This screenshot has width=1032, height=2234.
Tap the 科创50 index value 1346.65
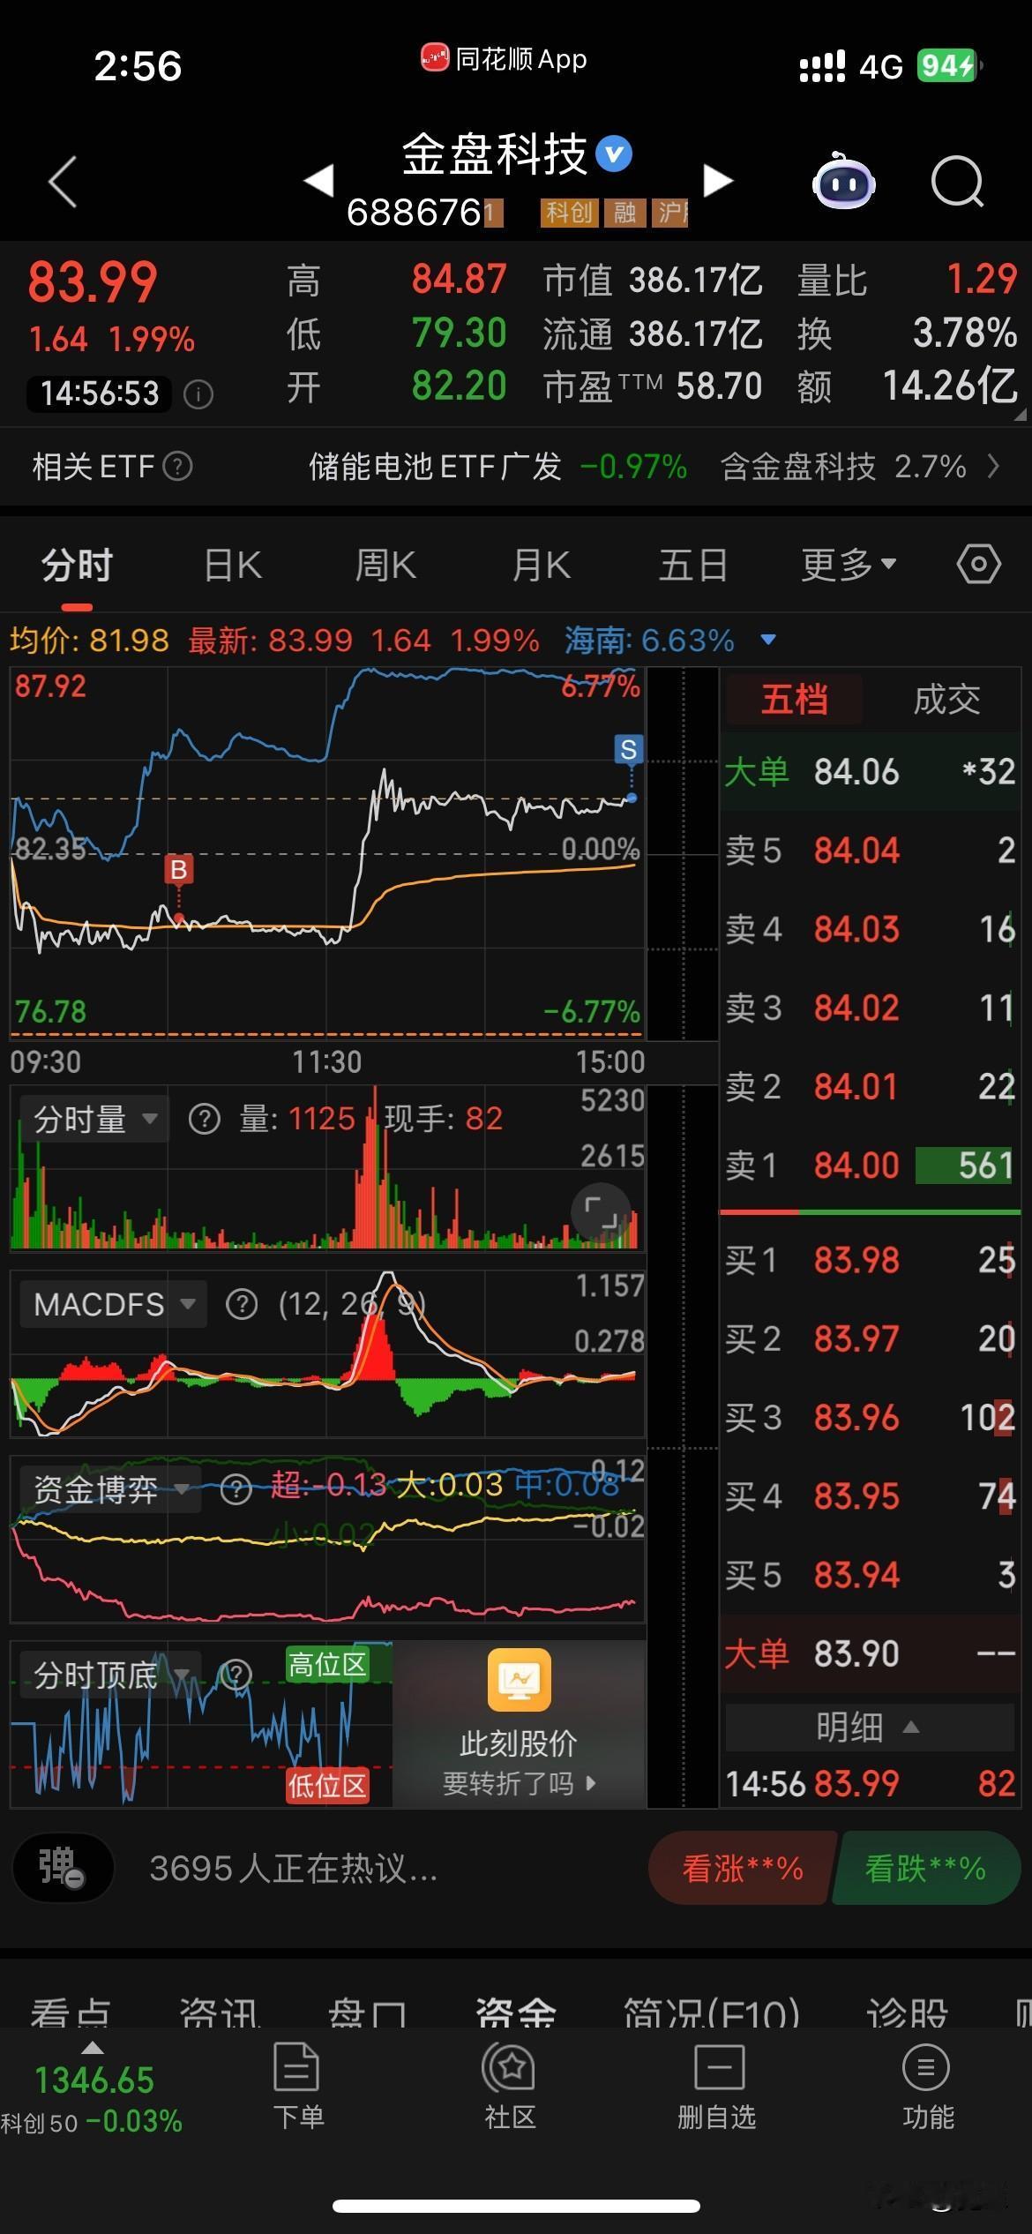[x=94, y=2080]
